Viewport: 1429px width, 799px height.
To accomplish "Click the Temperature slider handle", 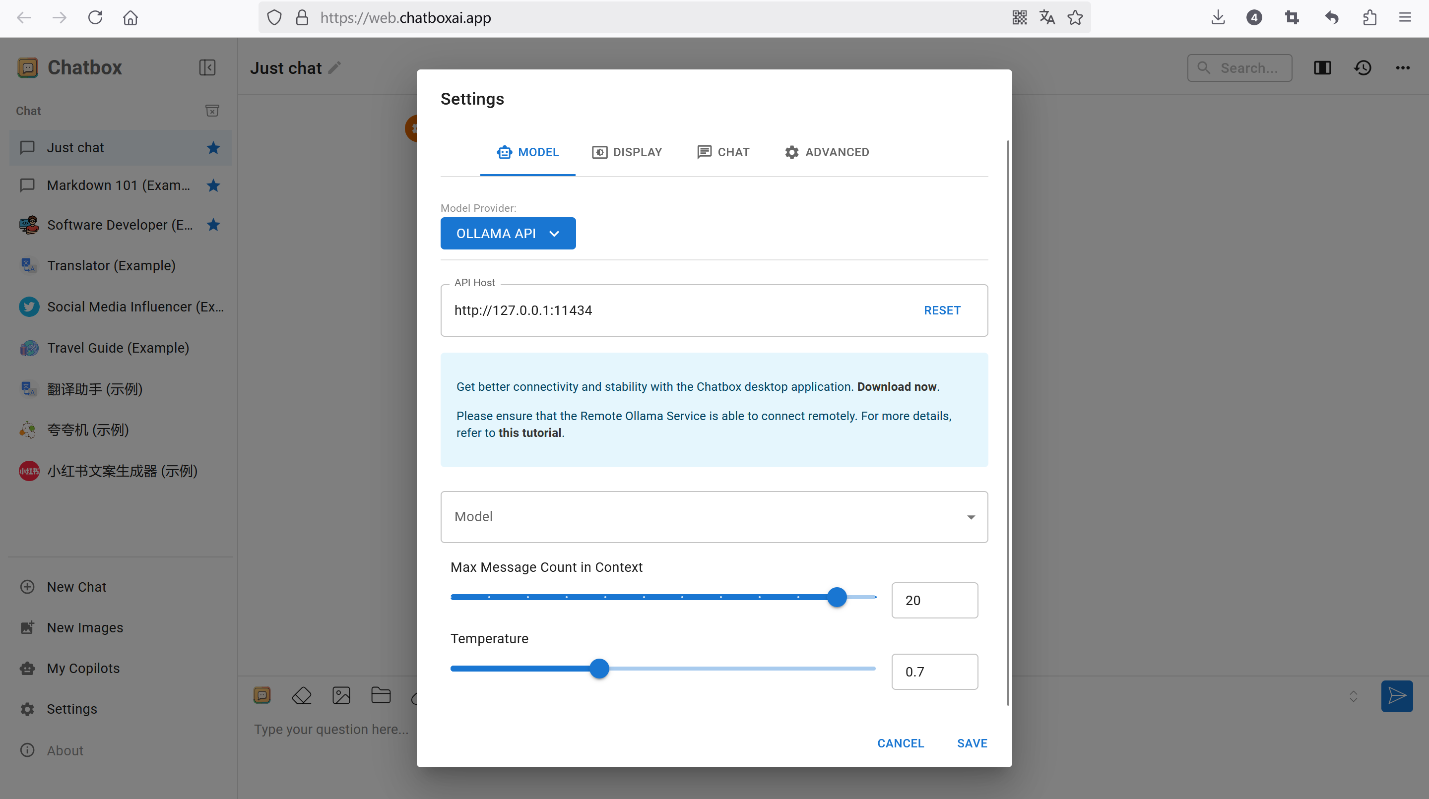I will point(599,668).
